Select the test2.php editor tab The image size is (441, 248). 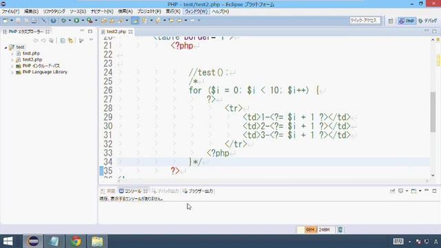[x=116, y=32]
